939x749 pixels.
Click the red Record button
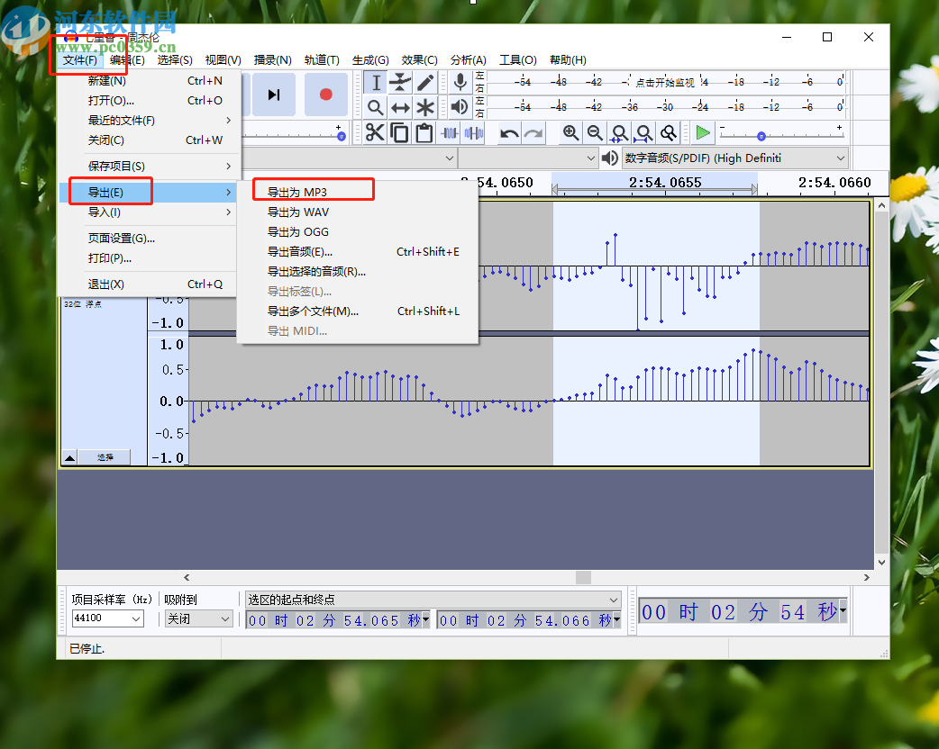coord(325,95)
